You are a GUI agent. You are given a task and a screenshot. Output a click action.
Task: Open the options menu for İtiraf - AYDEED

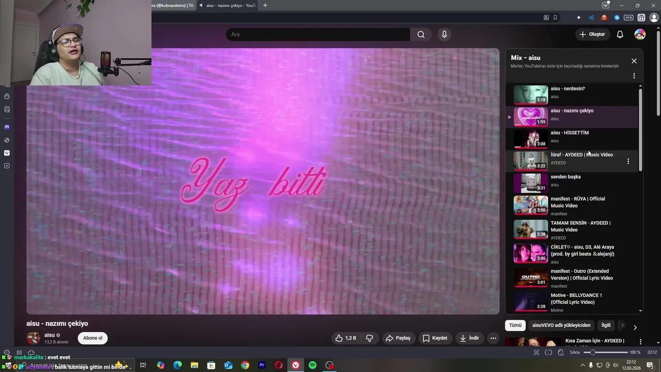pyautogui.click(x=628, y=161)
